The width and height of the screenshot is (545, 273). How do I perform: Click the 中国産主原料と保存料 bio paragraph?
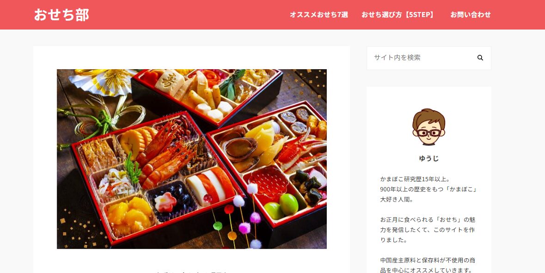(428, 265)
